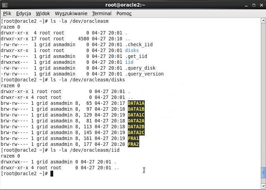The image size is (266, 190).
Task: Open the Edycja menu
Action: [23, 13]
